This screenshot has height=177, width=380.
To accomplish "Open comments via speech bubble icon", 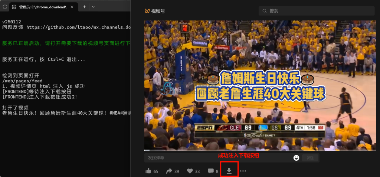I will 211,171.
